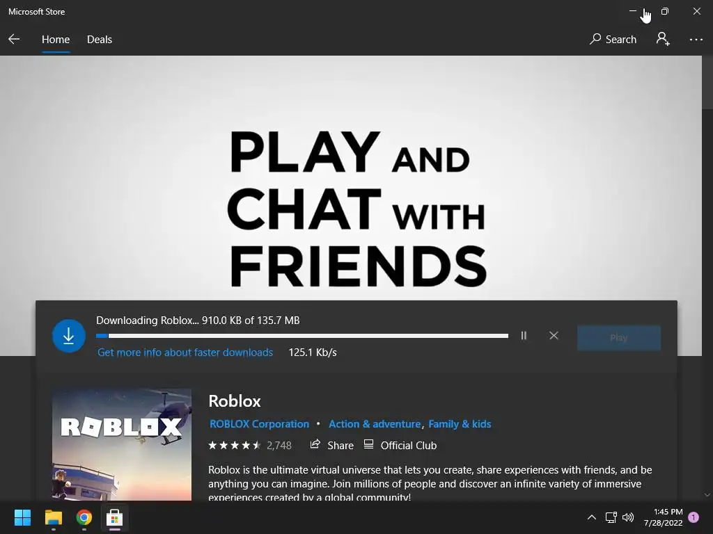Click the volume speaker icon
The width and height of the screenshot is (713, 534).
coord(628,517)
